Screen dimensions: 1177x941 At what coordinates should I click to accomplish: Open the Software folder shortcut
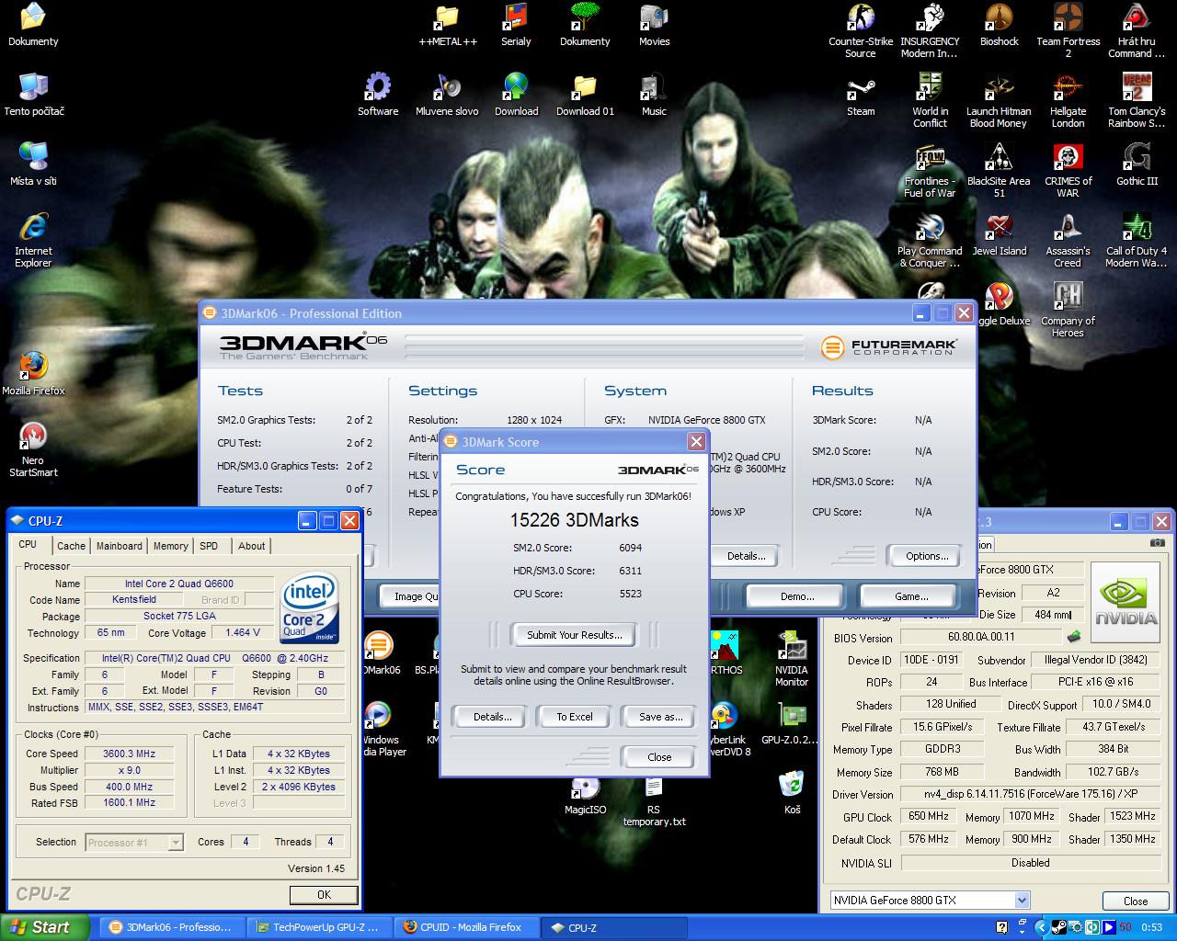click(378, 95)
